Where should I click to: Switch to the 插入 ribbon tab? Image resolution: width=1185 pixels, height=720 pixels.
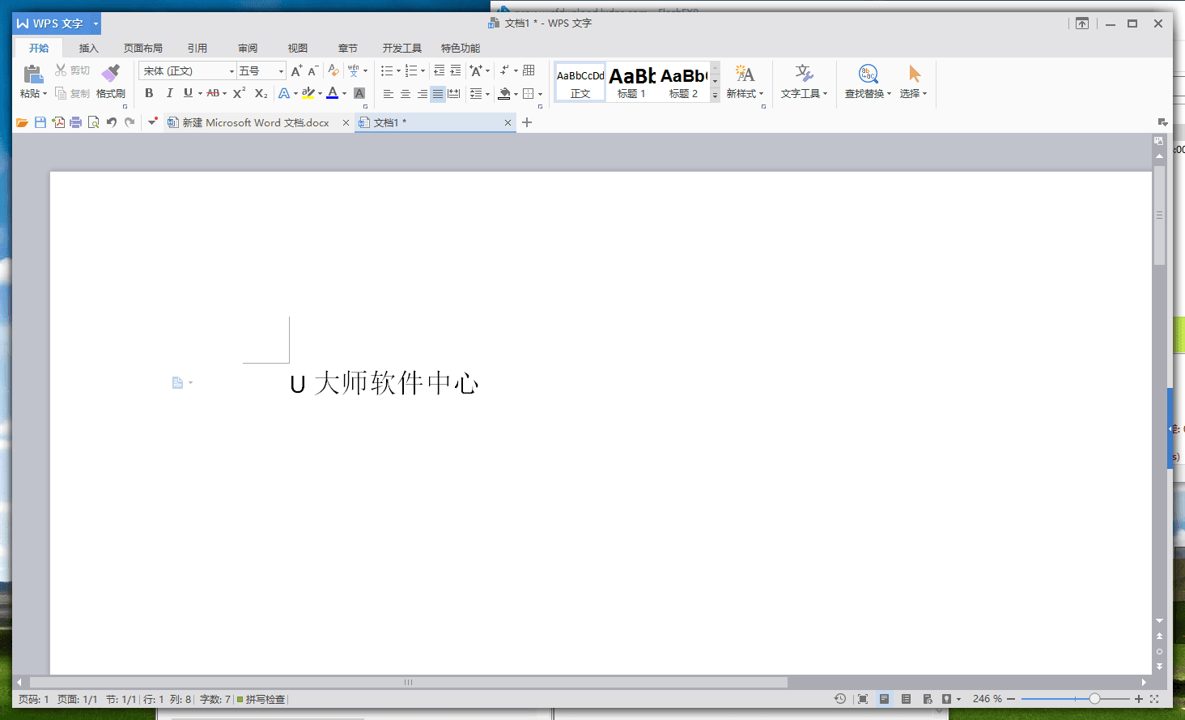(x=88, y=48)
